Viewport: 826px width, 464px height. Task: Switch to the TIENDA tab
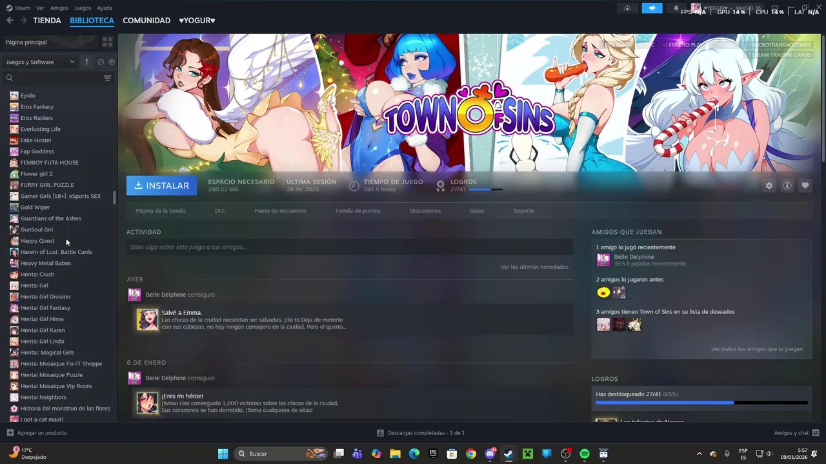(47, 21)
